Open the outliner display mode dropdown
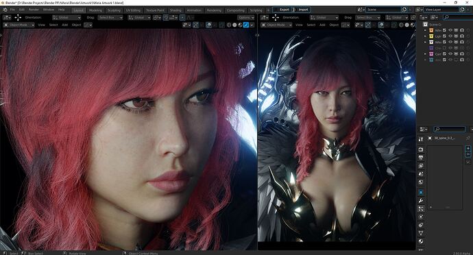 [x=435, y=17]
